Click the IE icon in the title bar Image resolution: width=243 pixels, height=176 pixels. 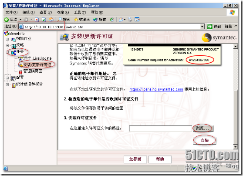pyautogui.click(x=6, y=6)
